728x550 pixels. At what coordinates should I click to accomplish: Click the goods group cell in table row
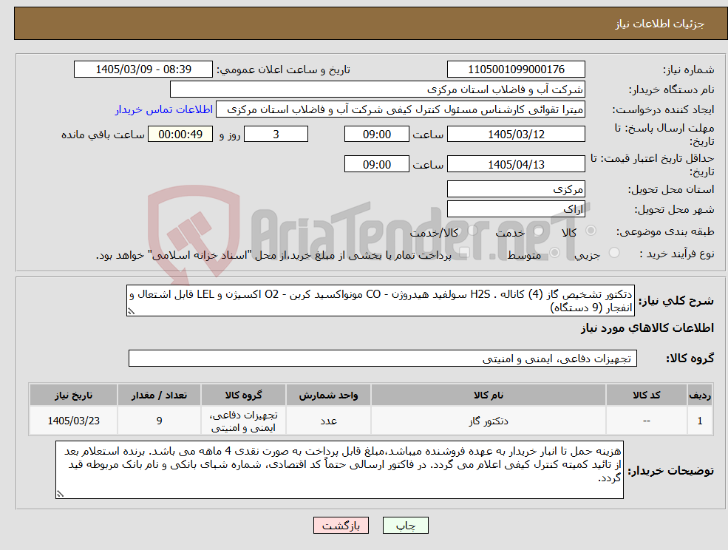(x=243, y=421)
